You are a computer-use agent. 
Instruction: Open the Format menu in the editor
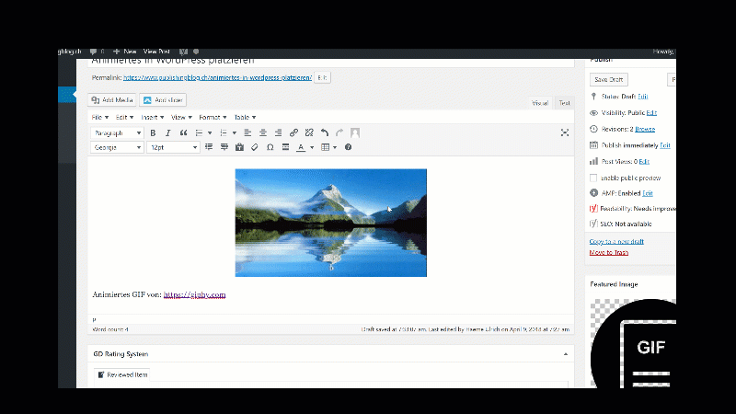pyautogui.click(x=213, y=118)
